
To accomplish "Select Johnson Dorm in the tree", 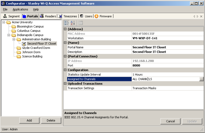I will (x=31, y=52).
